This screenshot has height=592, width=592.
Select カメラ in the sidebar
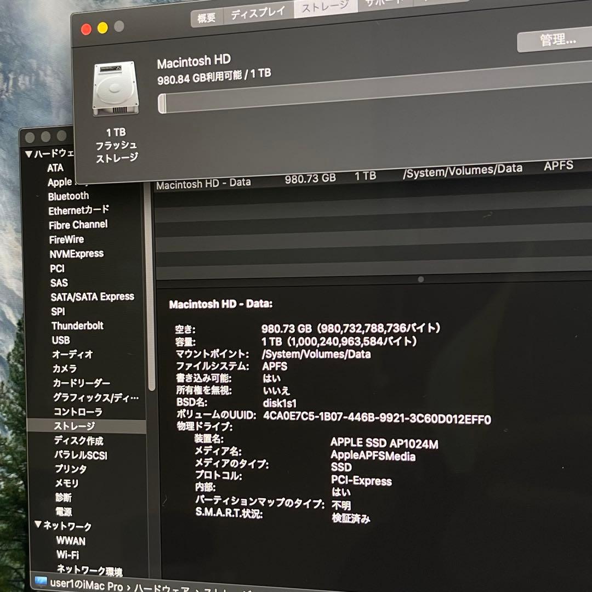tap(65, 368)
